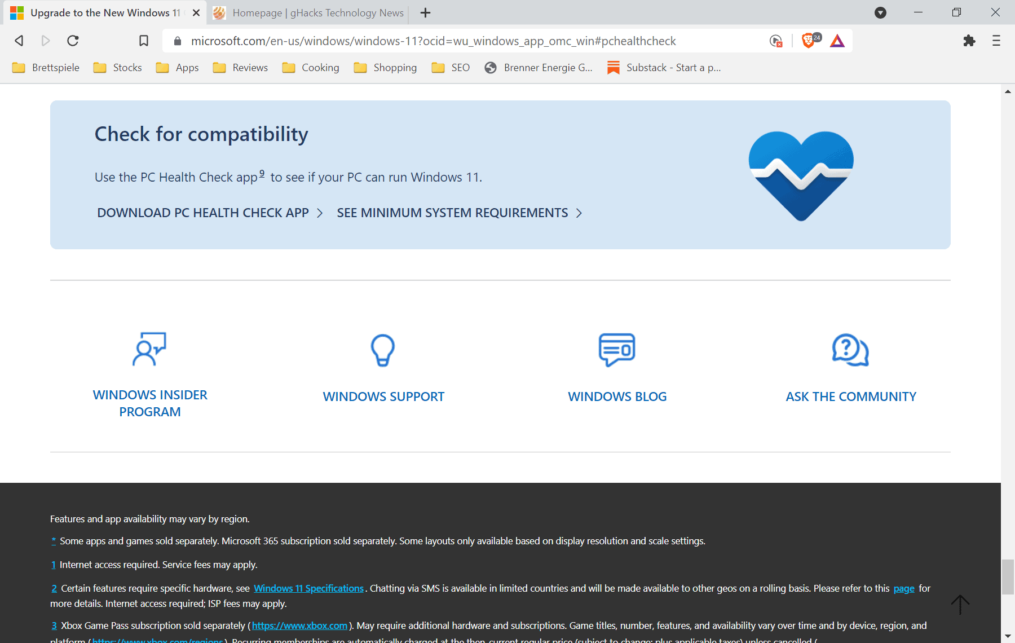
Task: Click the Ask the Community question icon
Action: tap(850, 350)
